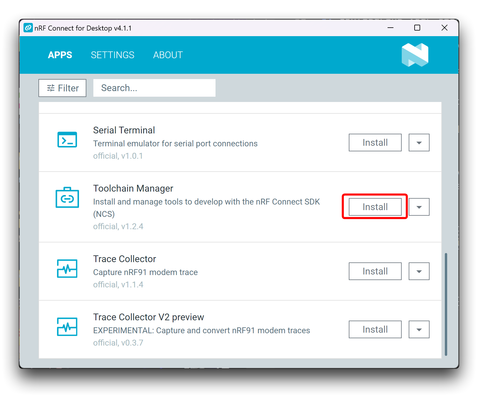
Task: Click the Nordic Semiconductor logo
Action: pyautogui.click(x=415, y=55)
